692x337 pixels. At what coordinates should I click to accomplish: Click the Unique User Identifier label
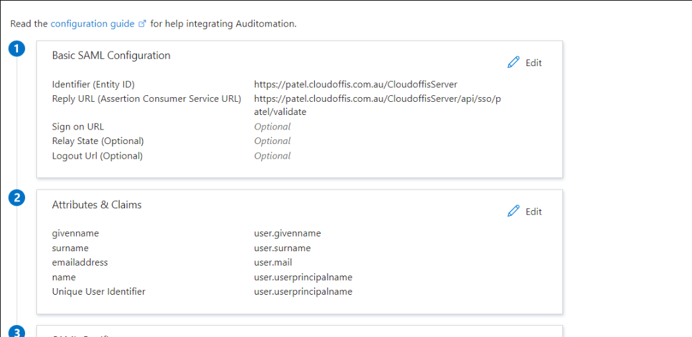click(x=99, y=291)
